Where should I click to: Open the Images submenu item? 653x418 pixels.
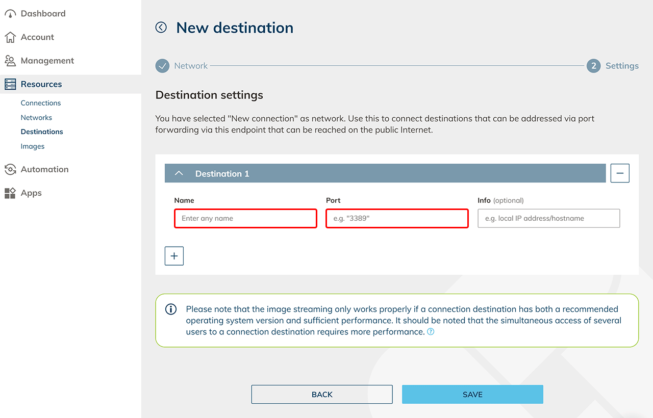click(x=33, y=146)
